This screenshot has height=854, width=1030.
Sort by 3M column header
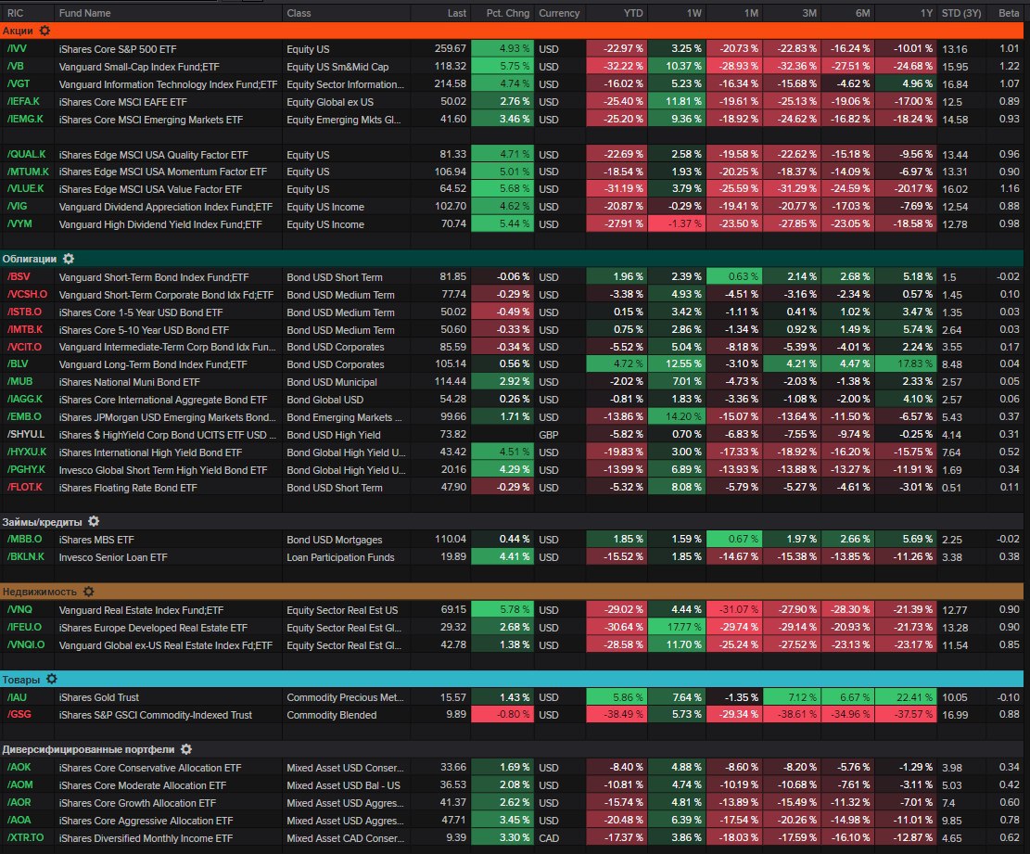pyautogui.click(x=809, y=13)
